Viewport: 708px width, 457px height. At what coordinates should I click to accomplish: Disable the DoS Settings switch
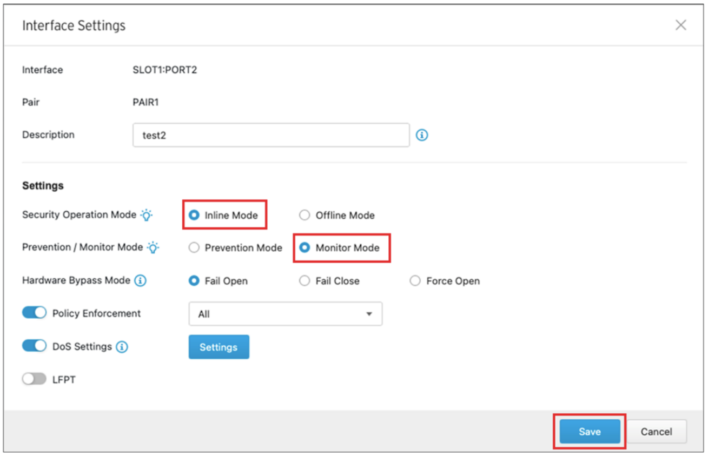[x=34, y=346]
